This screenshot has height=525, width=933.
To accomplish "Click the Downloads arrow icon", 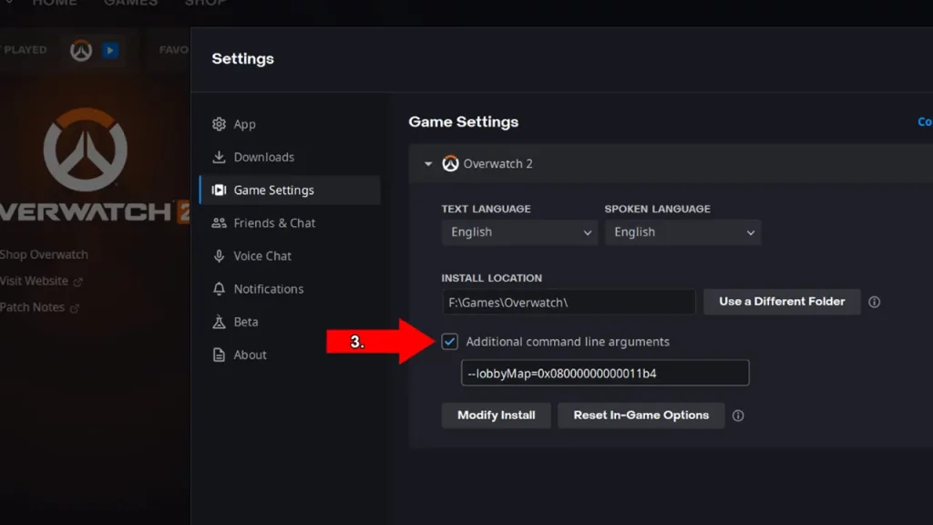I will [x=219, y=157].
